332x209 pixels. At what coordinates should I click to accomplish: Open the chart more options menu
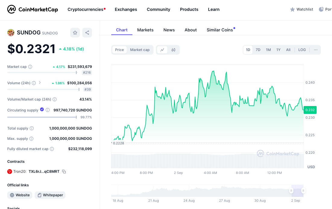pos(315,50)
